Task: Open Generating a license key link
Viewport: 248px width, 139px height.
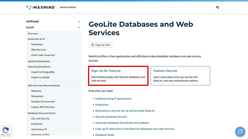Action: [x=125, y=111]
